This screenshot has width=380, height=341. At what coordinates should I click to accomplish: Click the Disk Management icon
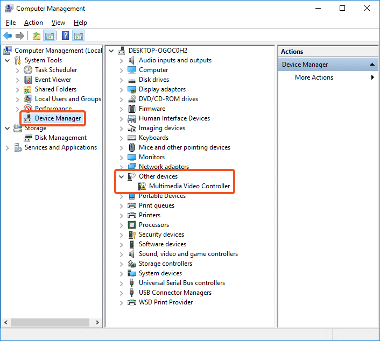pos(28,138)
